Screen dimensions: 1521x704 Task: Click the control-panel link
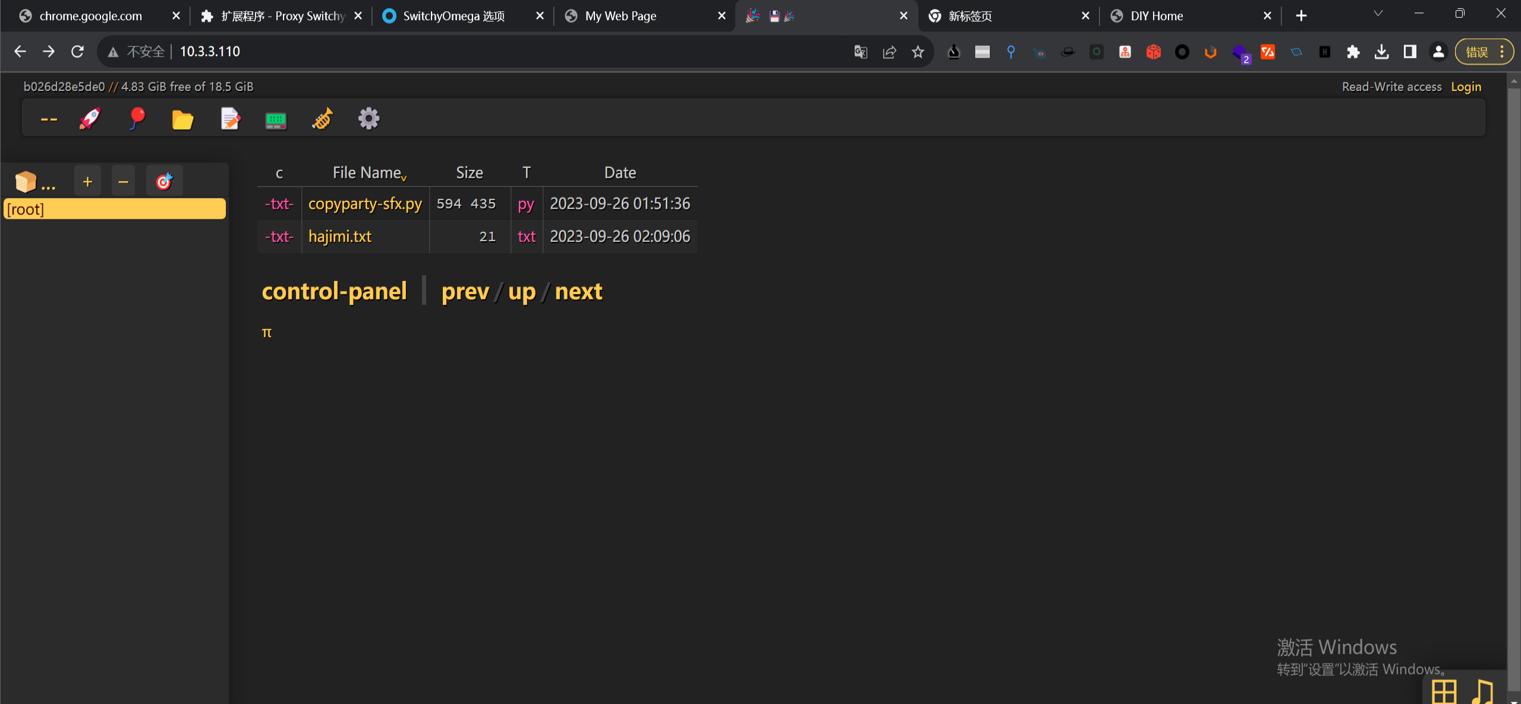pyautogui.click(x=334, y=292)
